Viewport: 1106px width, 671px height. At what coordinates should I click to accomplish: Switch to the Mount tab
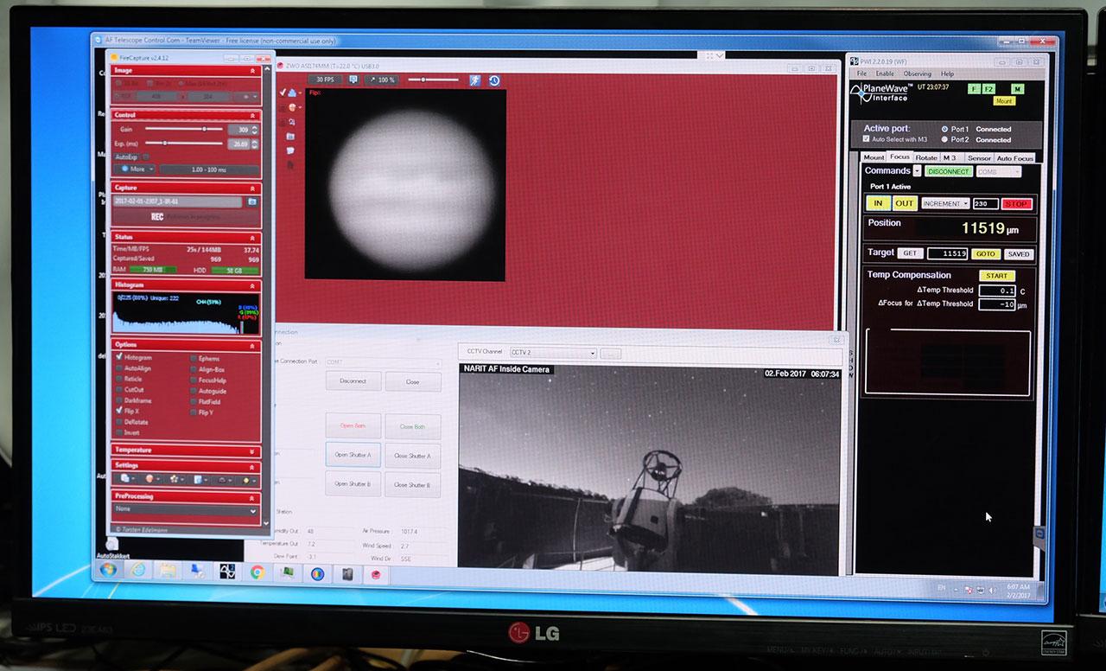click(874, 157)
